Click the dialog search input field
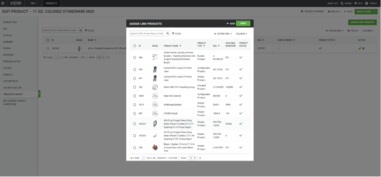This screenshot has width=381, height=177. click(147, 33)
